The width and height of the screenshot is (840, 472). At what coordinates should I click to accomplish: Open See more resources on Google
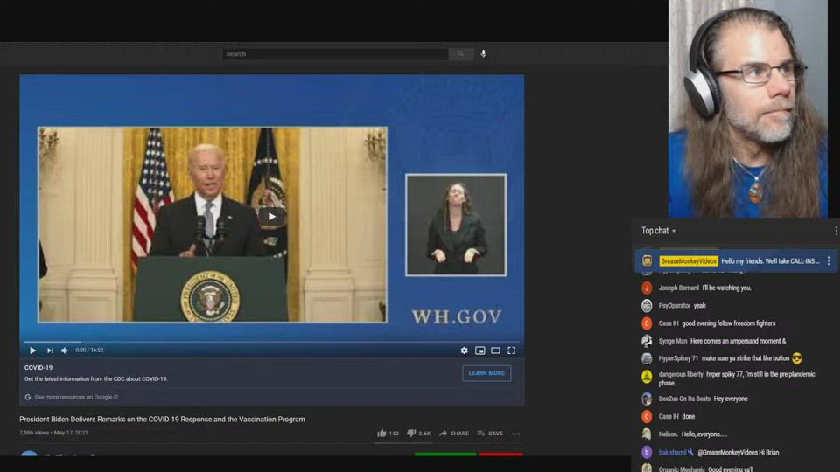pyautogui.click(x=75, y=397)
